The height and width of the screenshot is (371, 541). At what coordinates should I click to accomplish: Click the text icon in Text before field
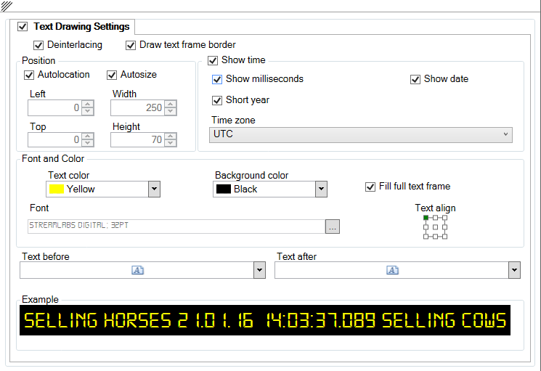[x=138, y=270]
